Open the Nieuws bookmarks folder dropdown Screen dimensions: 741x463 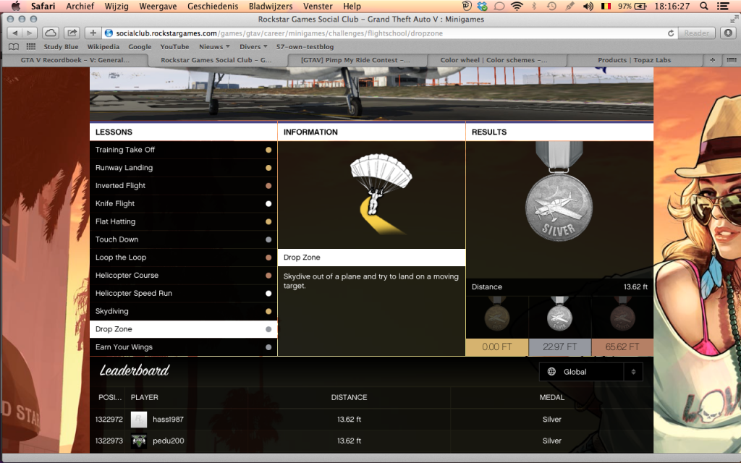pos(214,47)
